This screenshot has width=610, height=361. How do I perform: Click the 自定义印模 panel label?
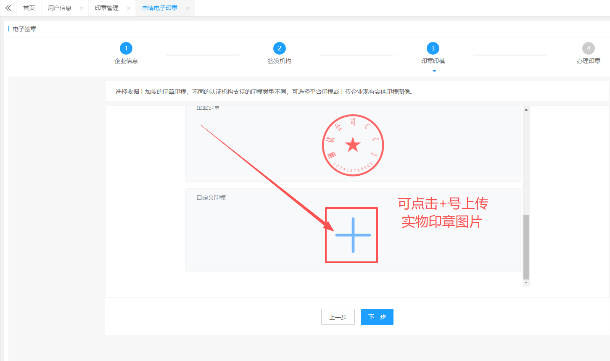pyautogui.click(x=211, y=198)
